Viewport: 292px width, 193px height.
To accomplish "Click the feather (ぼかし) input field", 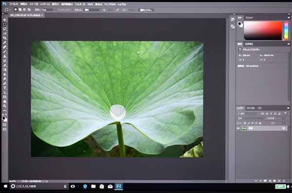I will [x=47, y=10].
